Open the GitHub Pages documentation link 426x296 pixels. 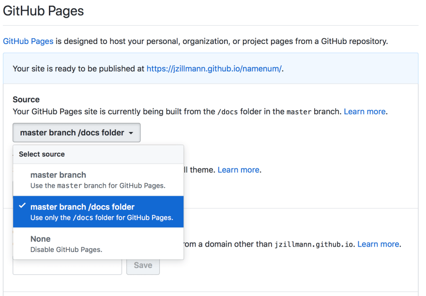pyautogui.click(x=28, y=41)
